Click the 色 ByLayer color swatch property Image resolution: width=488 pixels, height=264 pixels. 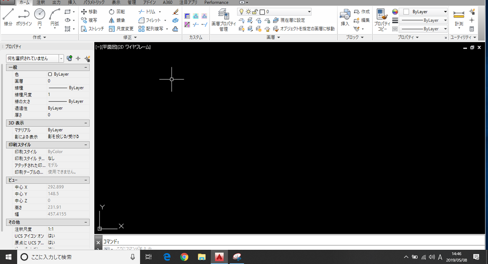click(x=50, y=74)
